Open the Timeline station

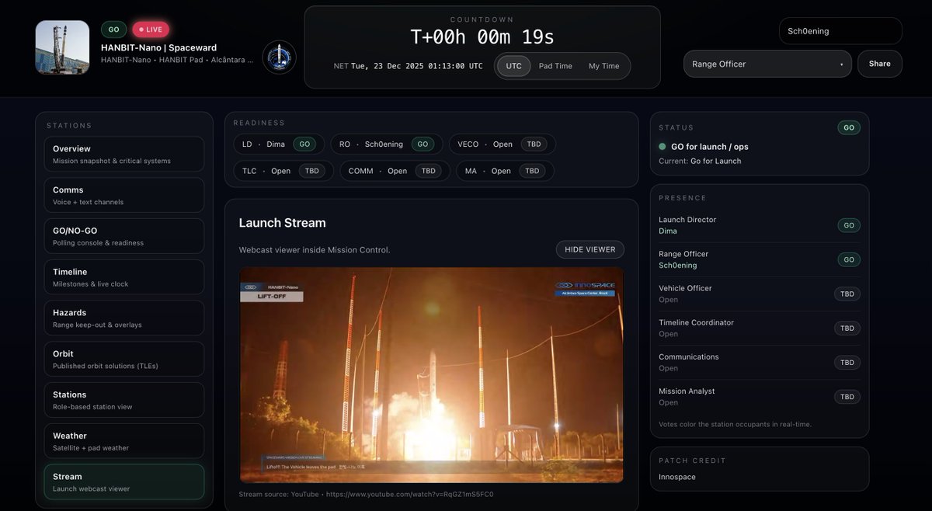pyautogui.click(x=124, y=277)
